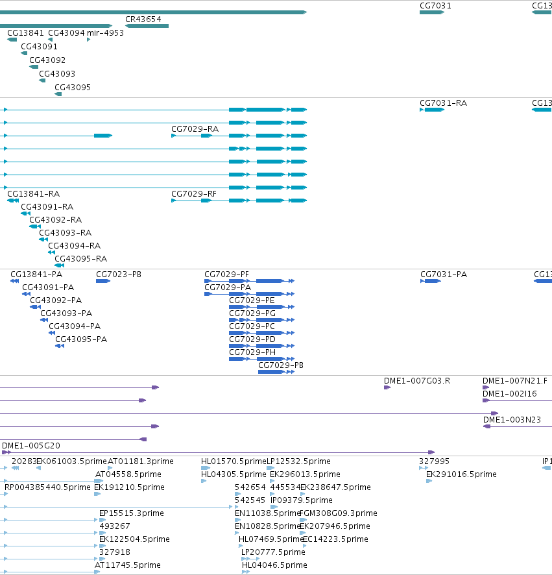552x575 pixels.
Task: Click the AT01181.3prime EST label
Action: point(140,461)
